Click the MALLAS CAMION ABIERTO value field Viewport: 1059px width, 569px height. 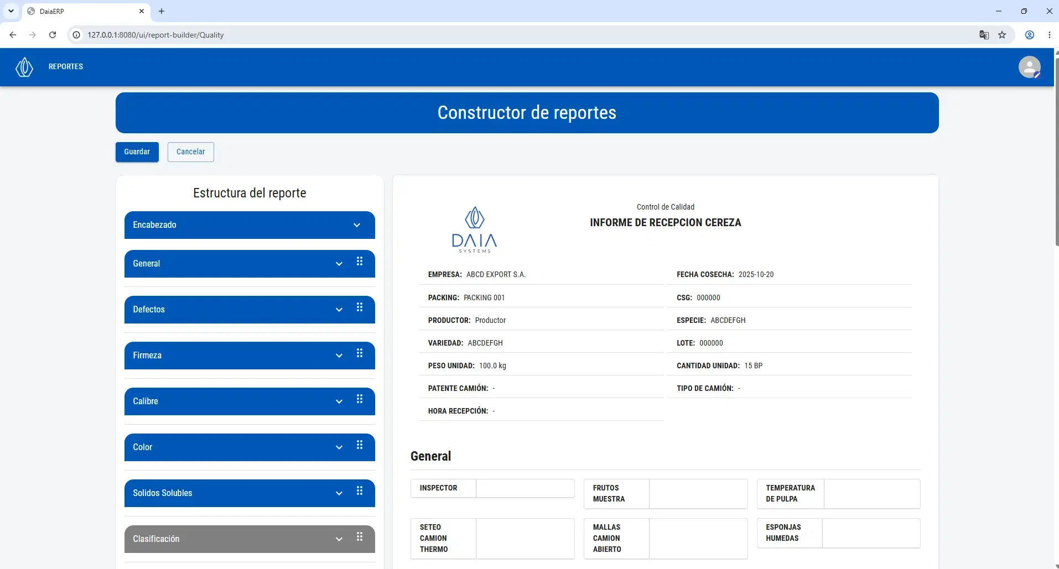coord(698,539)
